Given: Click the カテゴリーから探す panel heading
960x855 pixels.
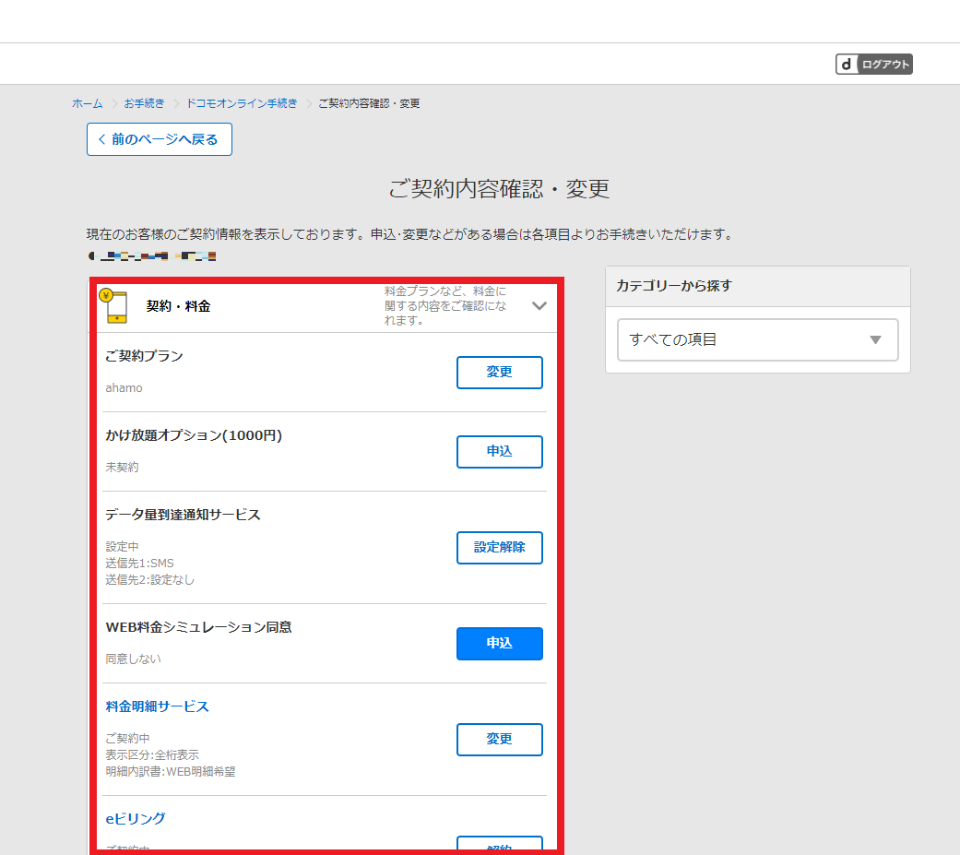Looking at the screenshot, I should [674, 286].
